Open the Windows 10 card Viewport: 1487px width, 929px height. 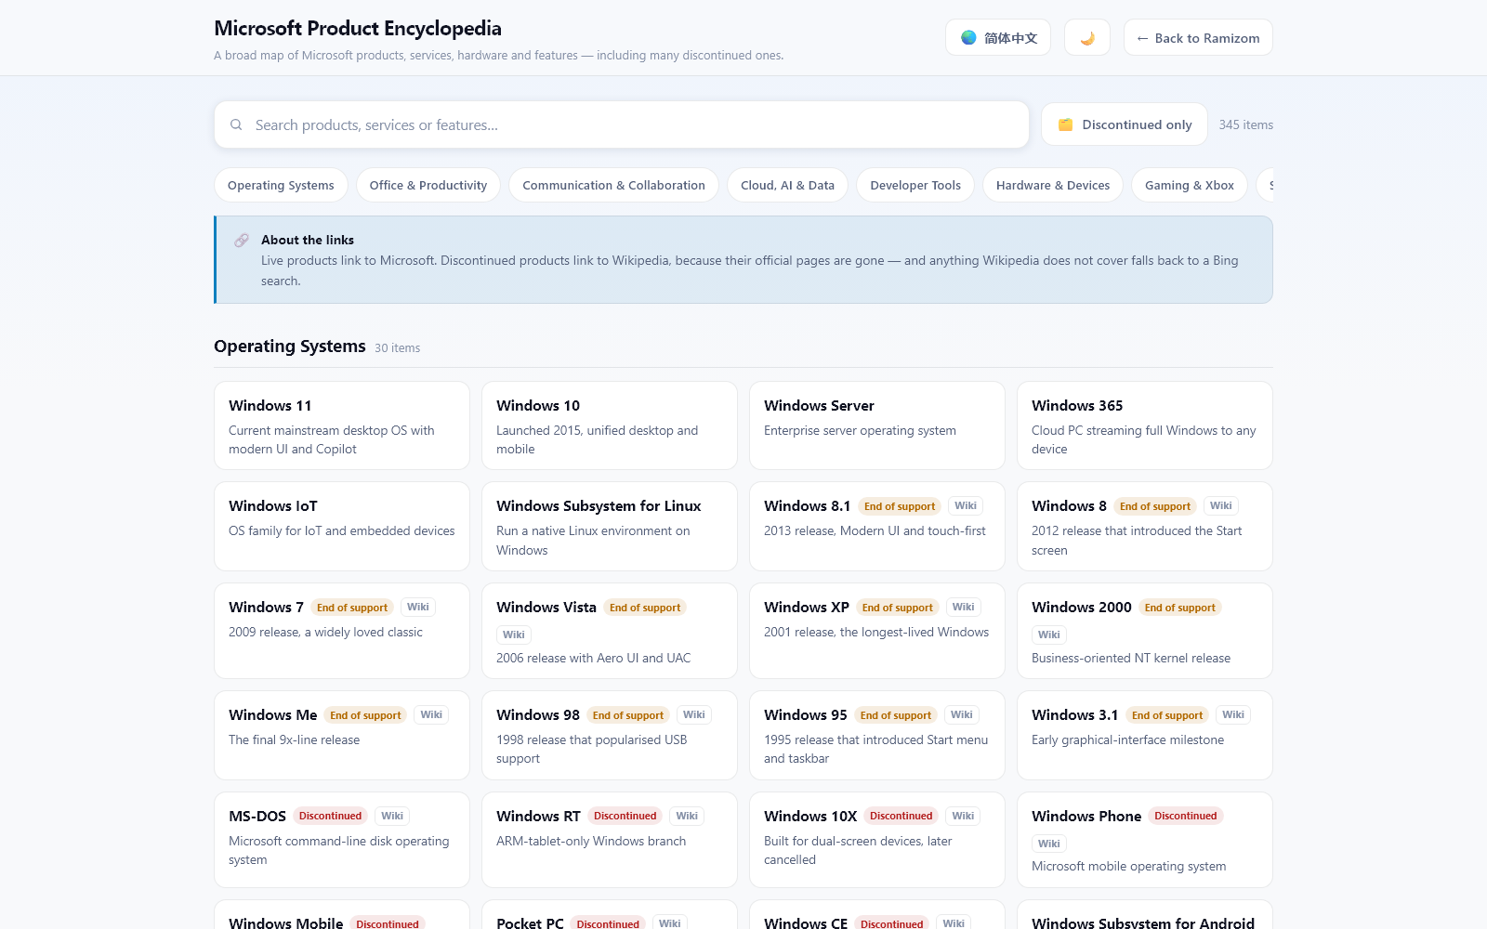click(610, 425)
